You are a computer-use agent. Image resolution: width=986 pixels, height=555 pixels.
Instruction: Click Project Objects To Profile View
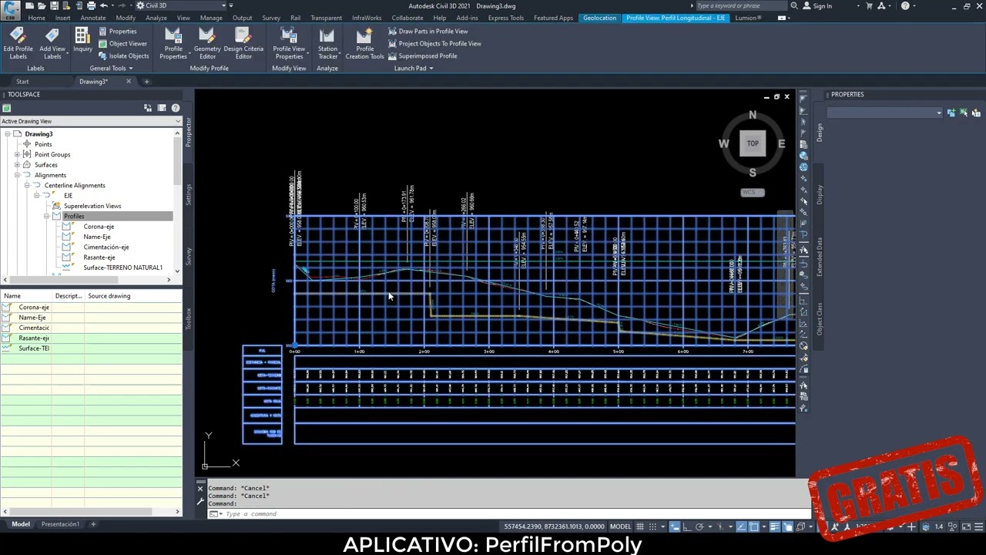click(434, 44)
